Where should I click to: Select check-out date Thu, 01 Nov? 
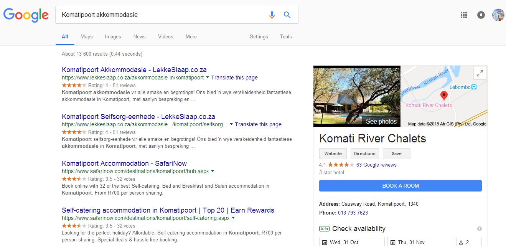click(x=420, y=242)
